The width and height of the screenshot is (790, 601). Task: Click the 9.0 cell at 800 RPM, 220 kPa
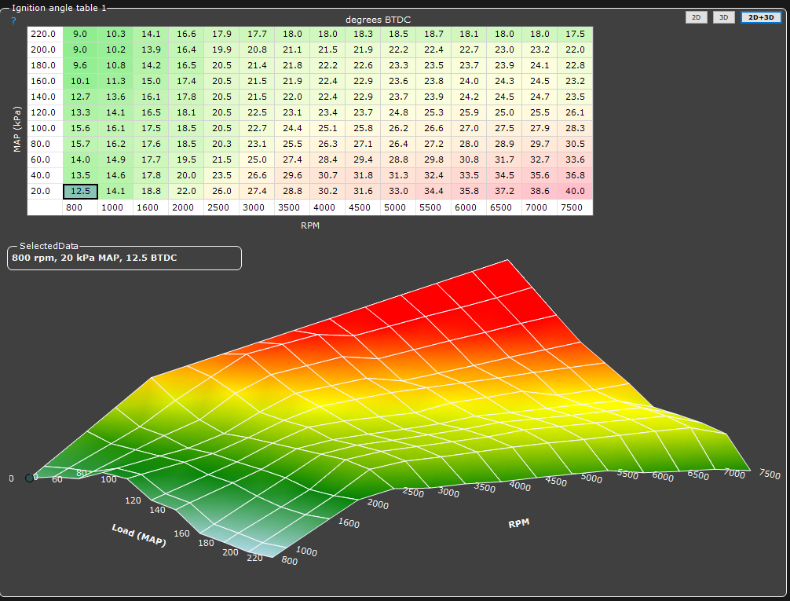tap(80, 34)
